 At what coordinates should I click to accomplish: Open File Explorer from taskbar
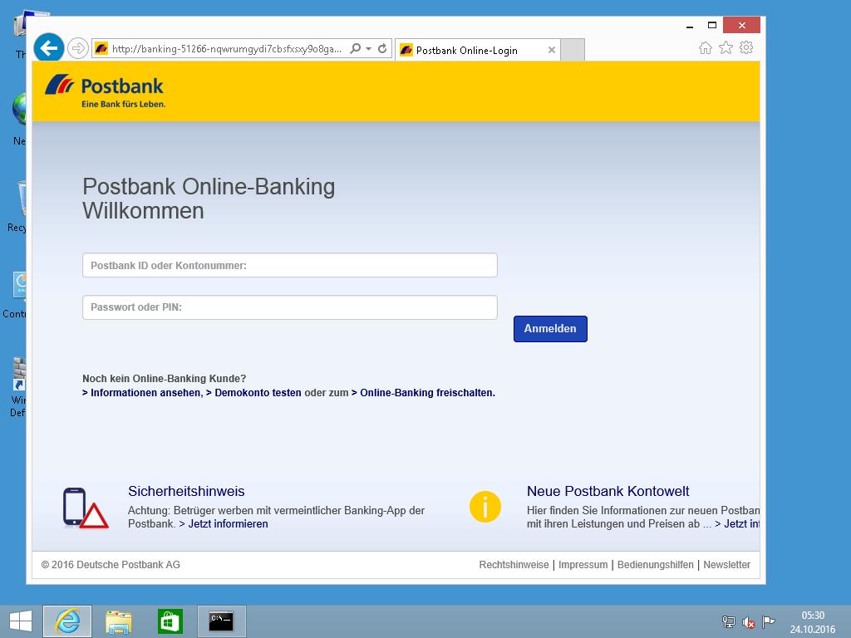pyautogui.click(x=118, y=621)
